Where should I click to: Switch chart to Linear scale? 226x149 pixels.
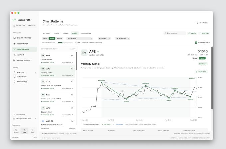point(195,58)
